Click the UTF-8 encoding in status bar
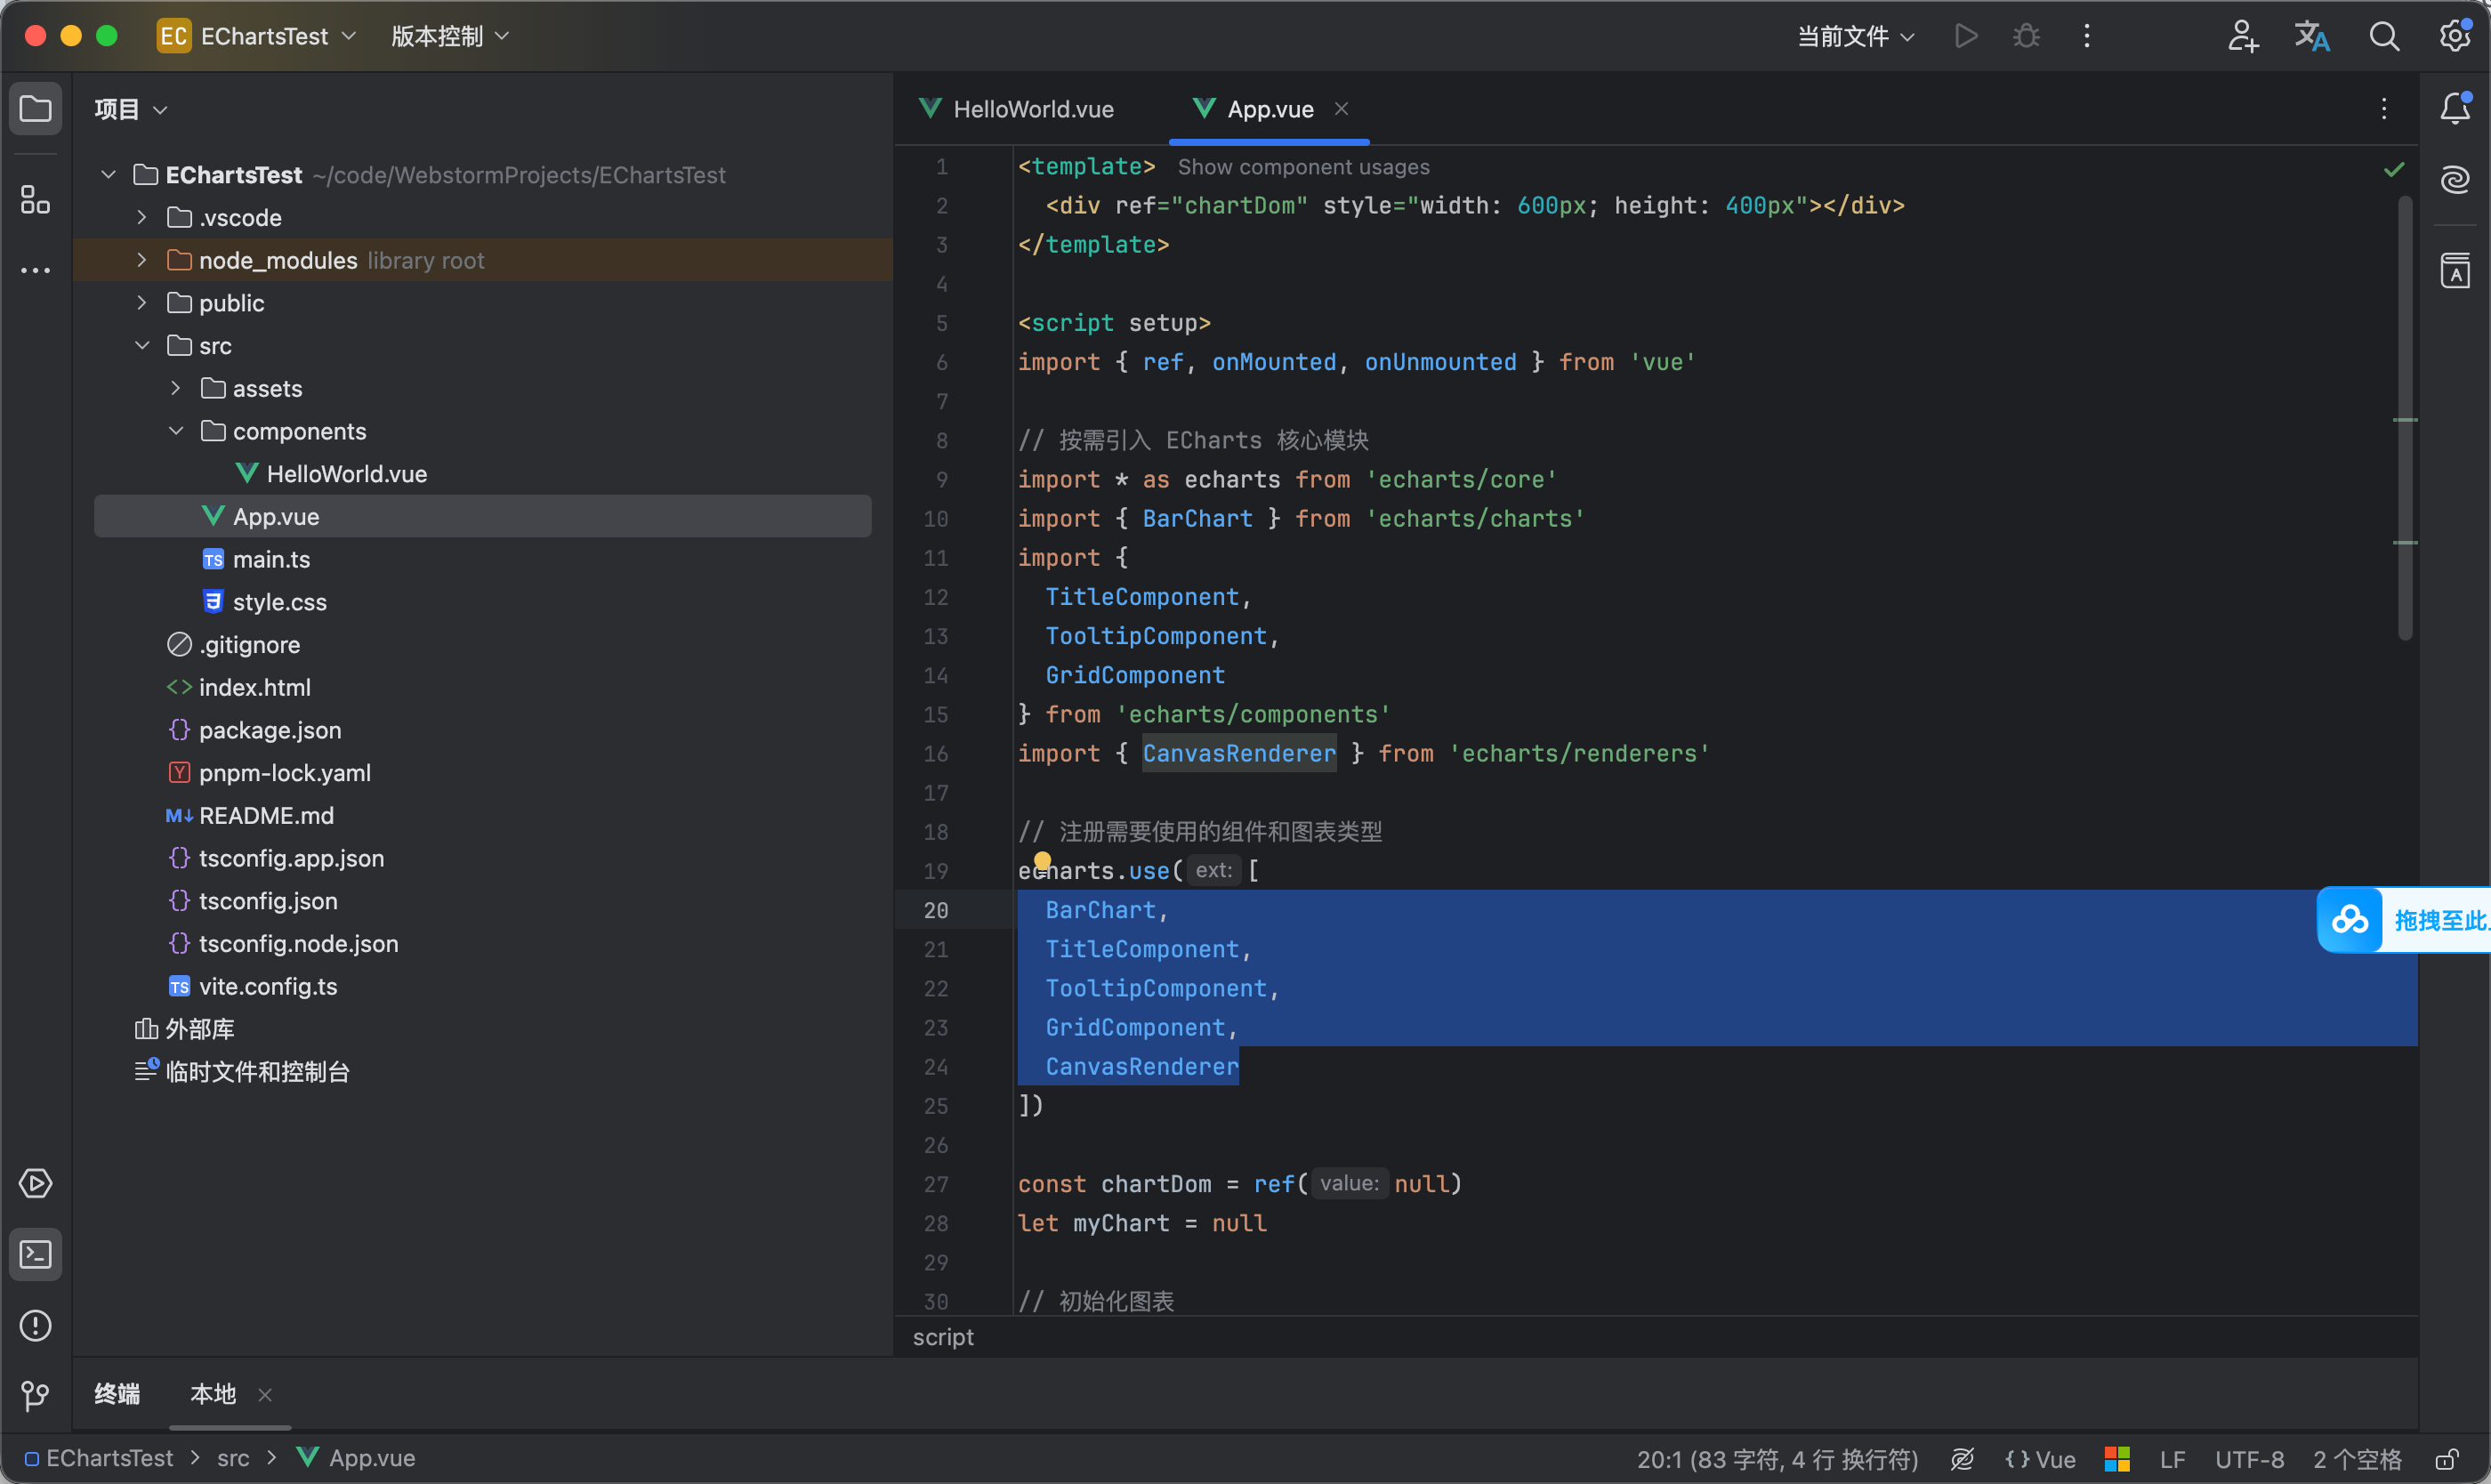This screenshot has height=1484, width=2491. pos(2248,1459)
